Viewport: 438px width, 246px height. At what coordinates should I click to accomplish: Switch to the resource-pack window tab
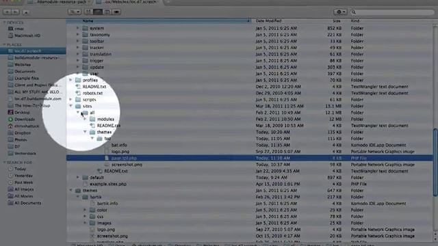pos(60,2)
